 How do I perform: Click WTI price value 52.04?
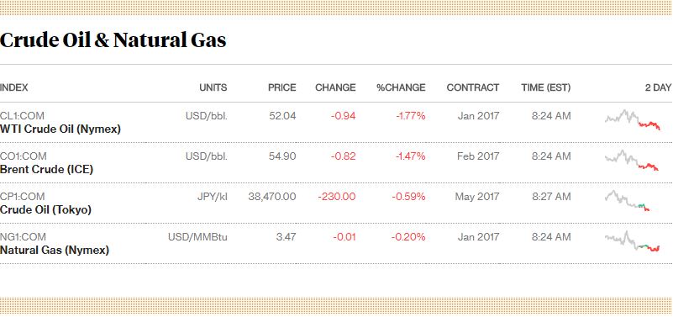(282, 116)
